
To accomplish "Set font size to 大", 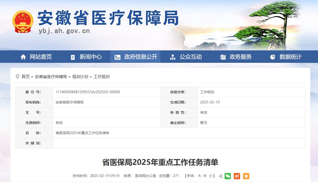I will (199, 176).
